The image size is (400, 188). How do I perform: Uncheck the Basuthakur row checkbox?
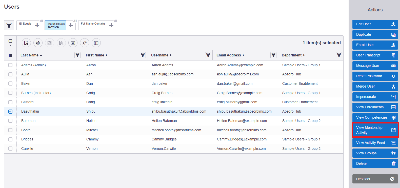point(10,112)
